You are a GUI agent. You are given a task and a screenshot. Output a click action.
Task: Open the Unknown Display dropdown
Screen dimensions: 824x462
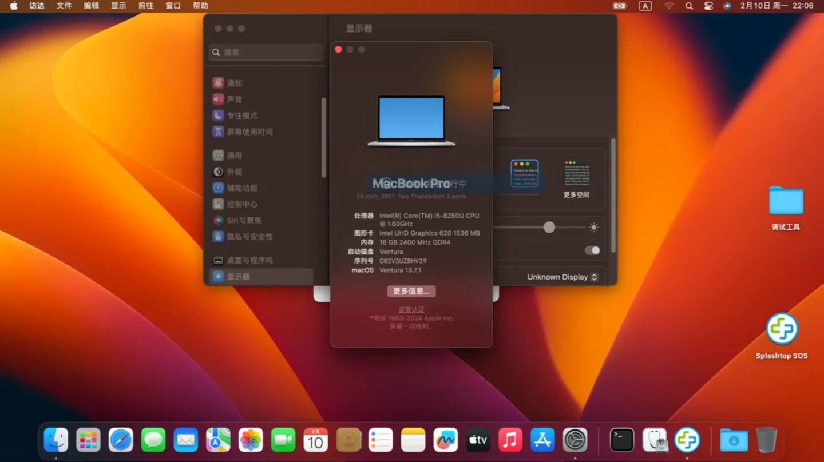point(561,277)
